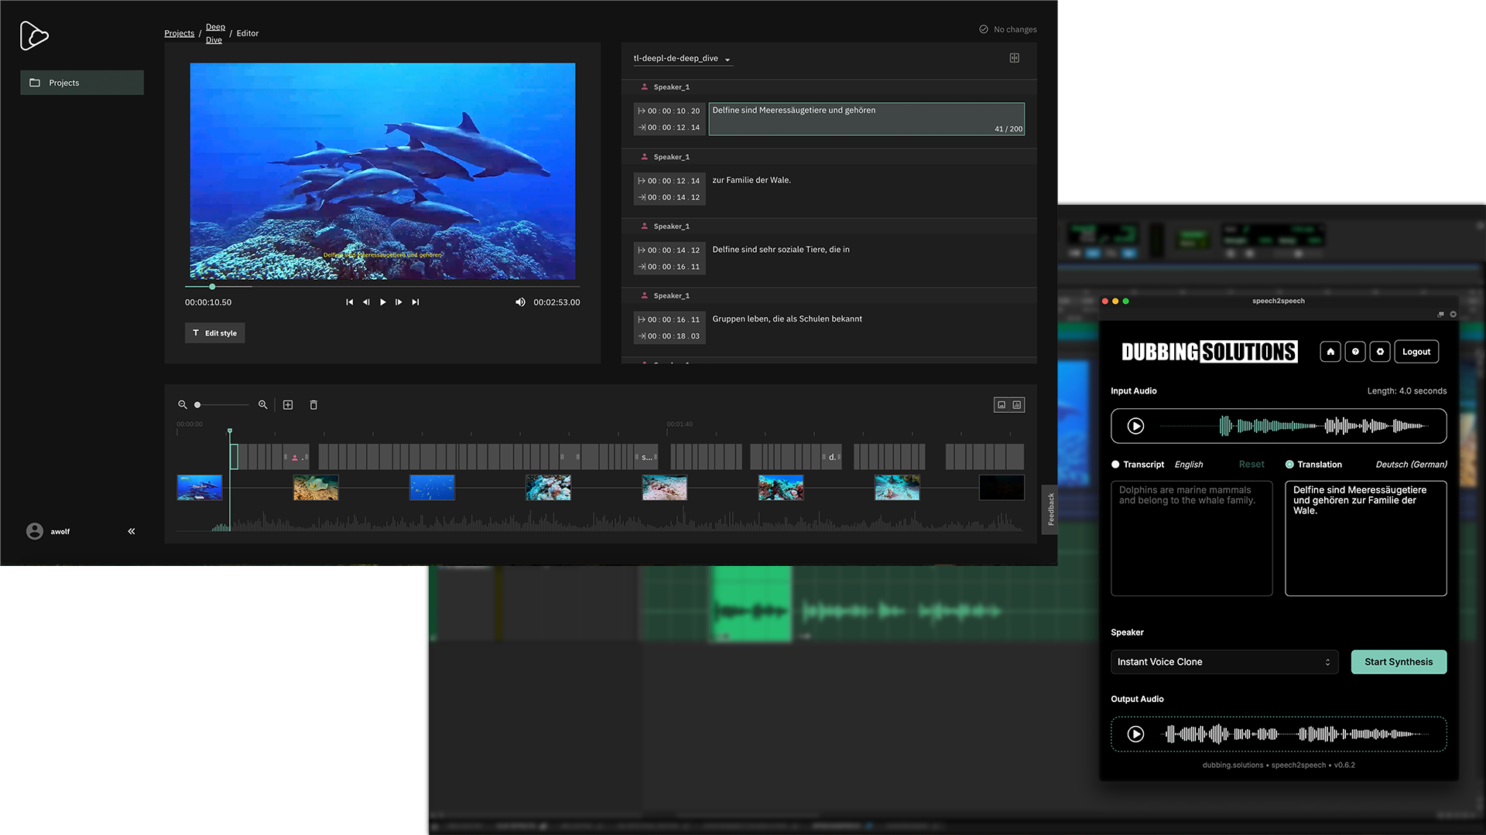Image resolution: width=1486 pixels, height=835 pixels.
Task: Open the Speaker voice dropdown showing Instant Voice Clone
Action: pos(1224,662)
